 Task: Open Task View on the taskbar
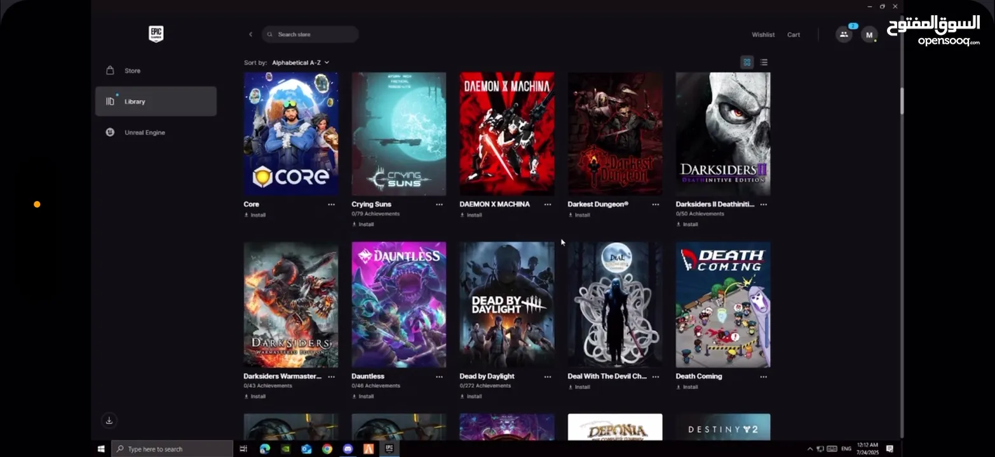pyautogui.click(x=243, y=449)
